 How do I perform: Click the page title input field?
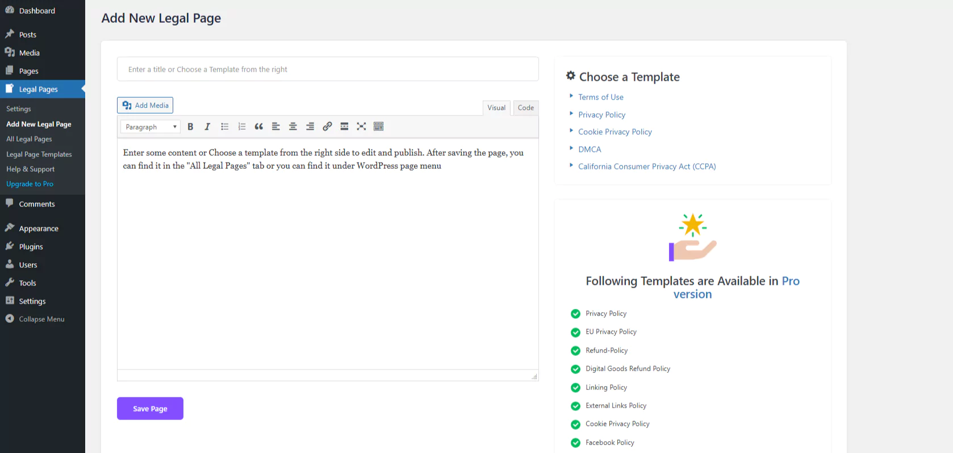[x=328, y=69]
